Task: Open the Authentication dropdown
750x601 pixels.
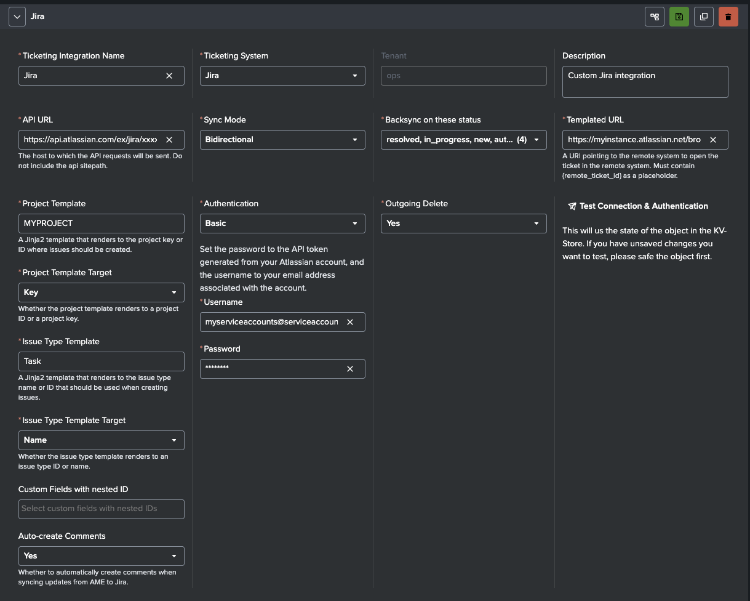Action: (x=356, y=223)
